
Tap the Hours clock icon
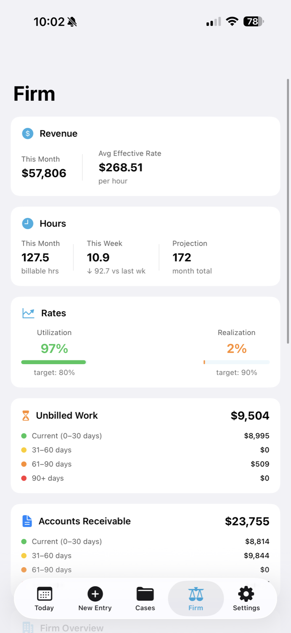(x=27, y=224)
